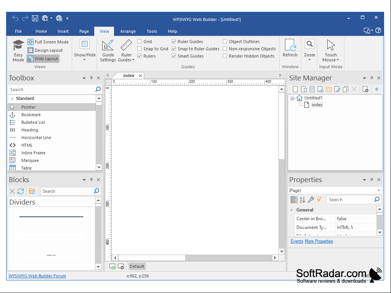Switch to Full Screen Mode
Image resolution: width=391 pixels, height=293 pixels.
point(48,42)
